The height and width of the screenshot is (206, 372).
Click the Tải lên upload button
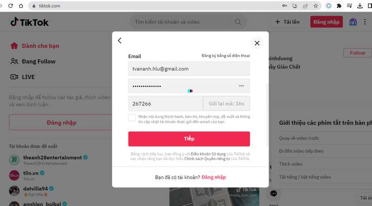point(288,22)
